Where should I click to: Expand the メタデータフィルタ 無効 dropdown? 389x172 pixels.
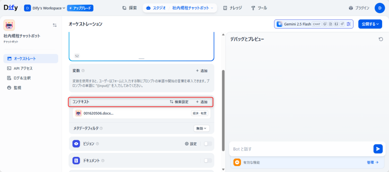coord(201,128)
